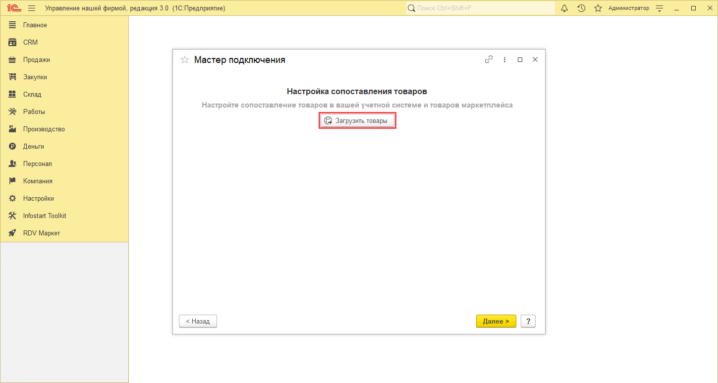The image size is (718, 383).
Task: Go to the CRM section
Action: [64, 43]
